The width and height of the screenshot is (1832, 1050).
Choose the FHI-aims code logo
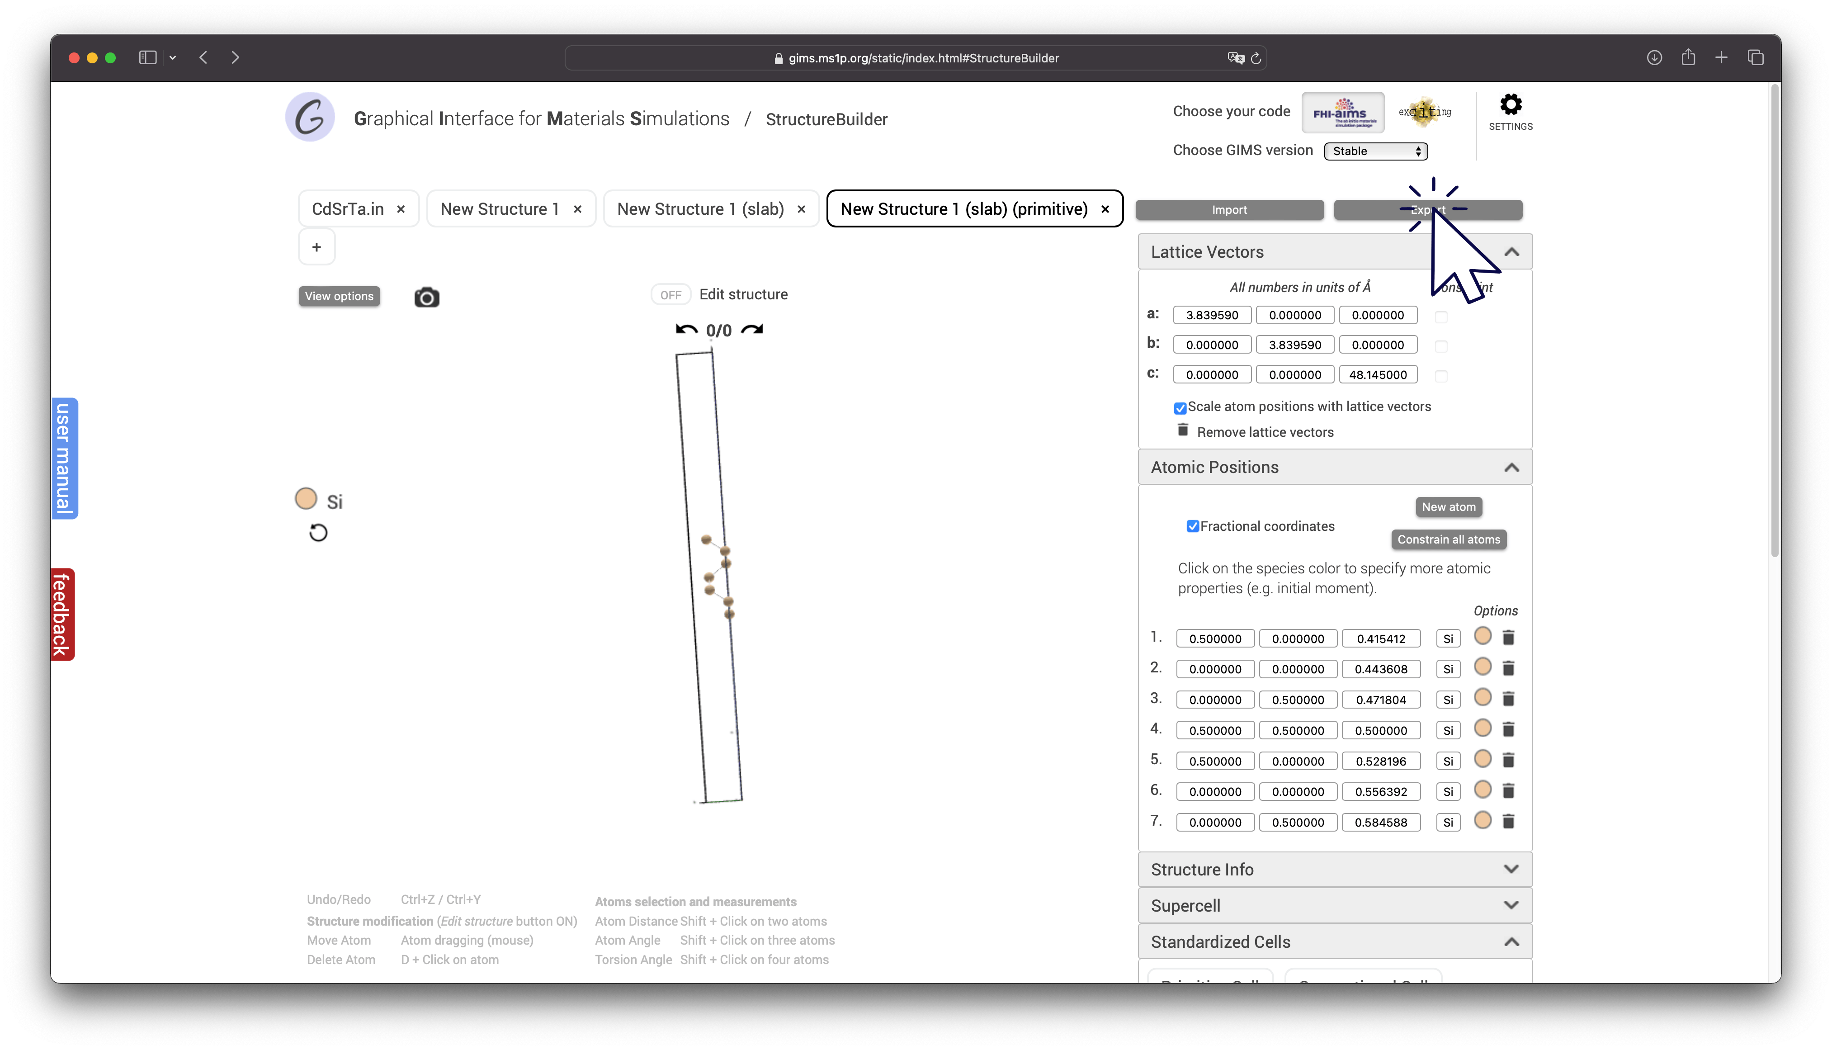point(1342,113)
